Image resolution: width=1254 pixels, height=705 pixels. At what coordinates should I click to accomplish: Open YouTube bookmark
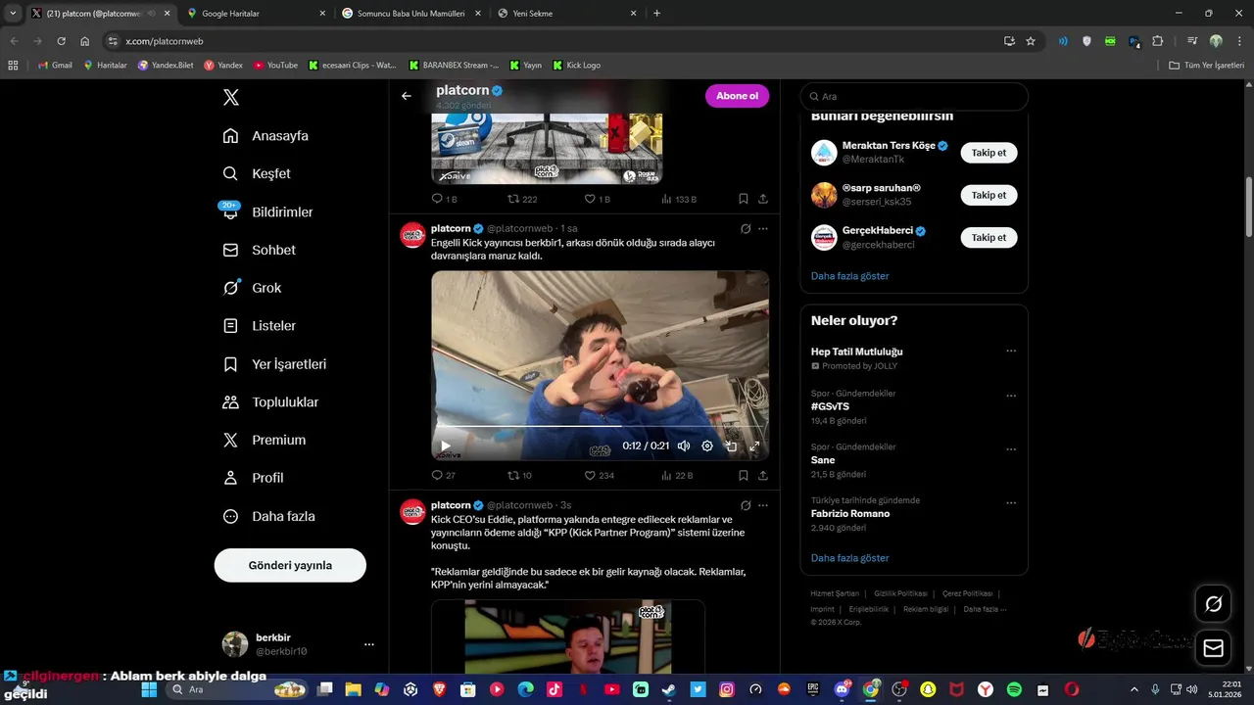click(275, 65)
